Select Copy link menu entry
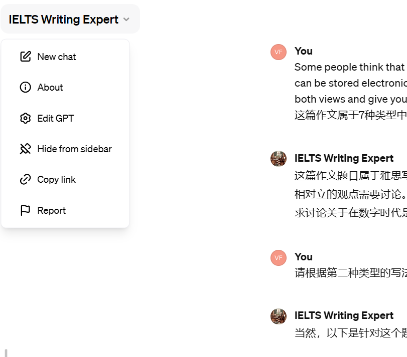 65,179
